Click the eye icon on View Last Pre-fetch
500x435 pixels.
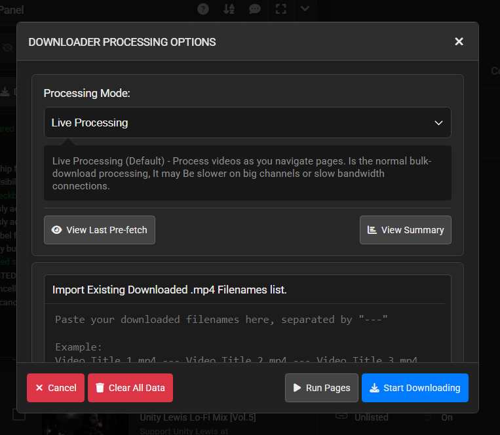(x=57, y=230)
